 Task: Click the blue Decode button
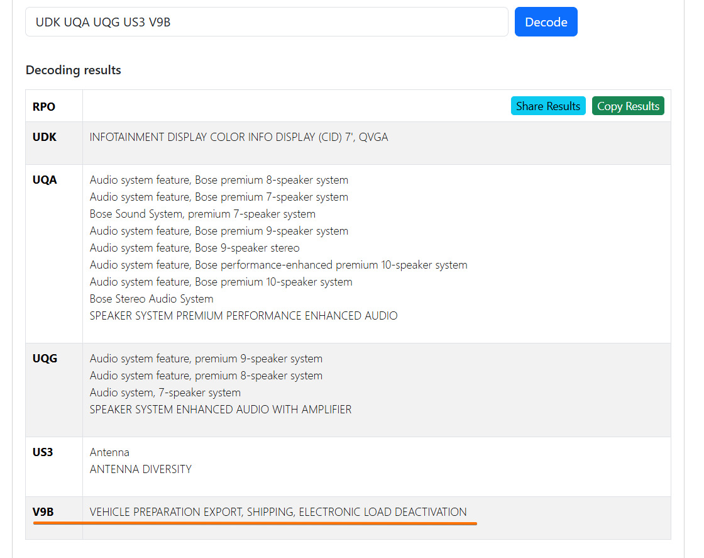coord(546,21)
